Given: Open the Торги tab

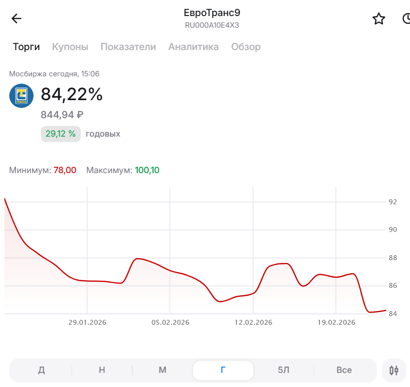Looking at the screenshot, I should (x=26, y=47).
